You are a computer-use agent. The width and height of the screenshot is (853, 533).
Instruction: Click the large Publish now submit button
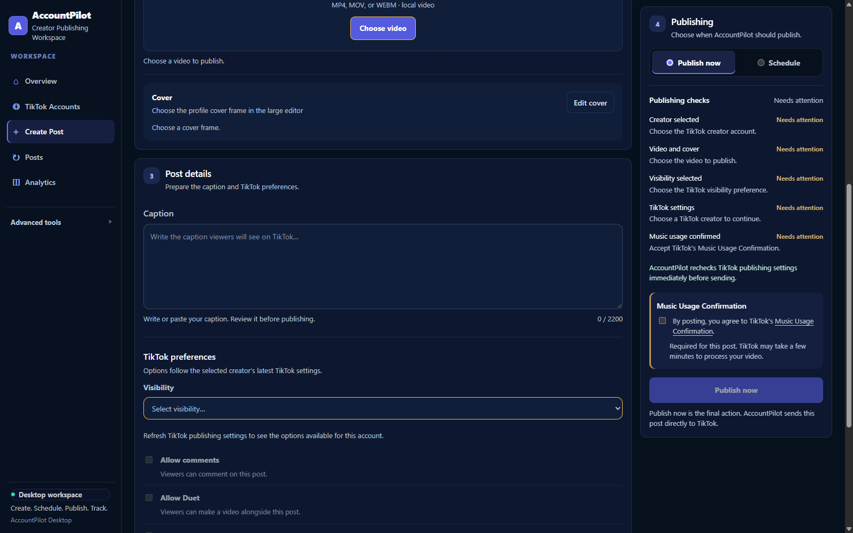click(x=736, y=390)
